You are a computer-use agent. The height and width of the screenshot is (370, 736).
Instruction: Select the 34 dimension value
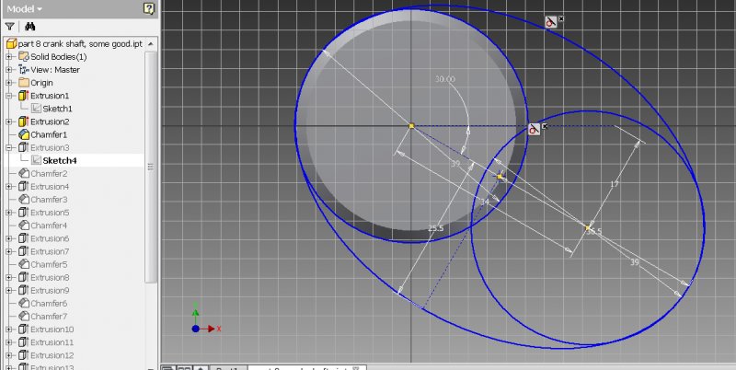[x=485, y=202]
